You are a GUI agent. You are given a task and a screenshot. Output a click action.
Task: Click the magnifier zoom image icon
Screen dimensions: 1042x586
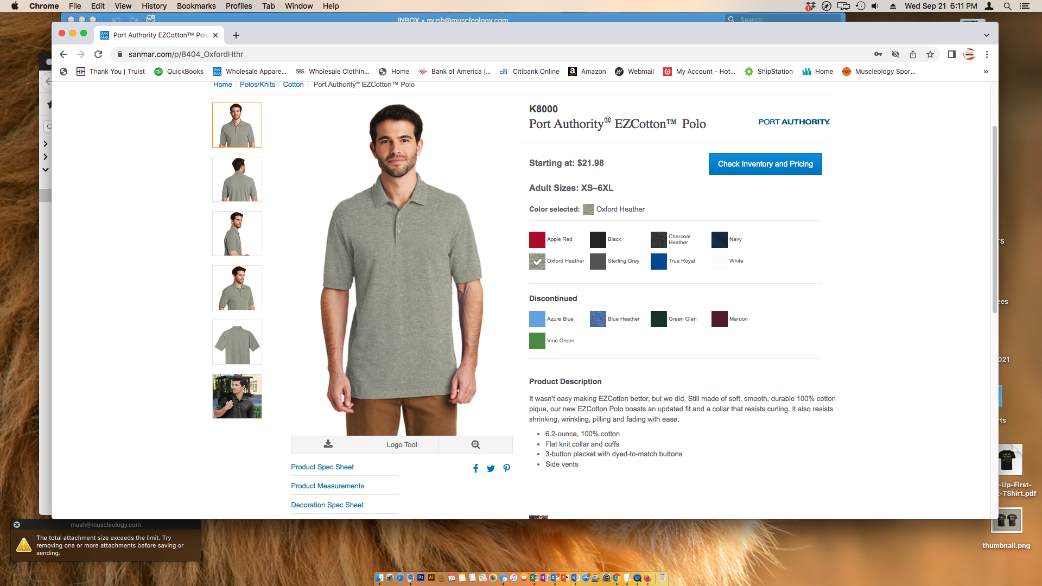475,444
